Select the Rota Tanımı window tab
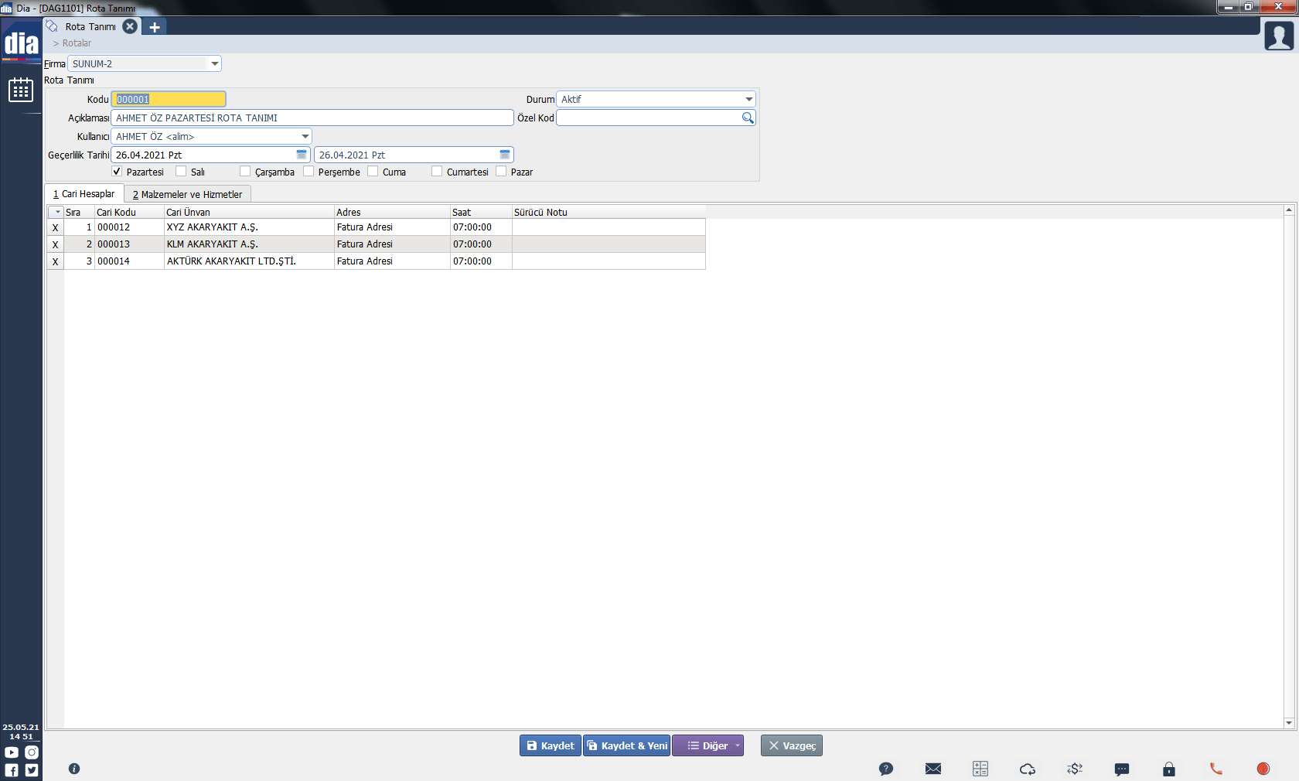 click(x=90, y=27)
